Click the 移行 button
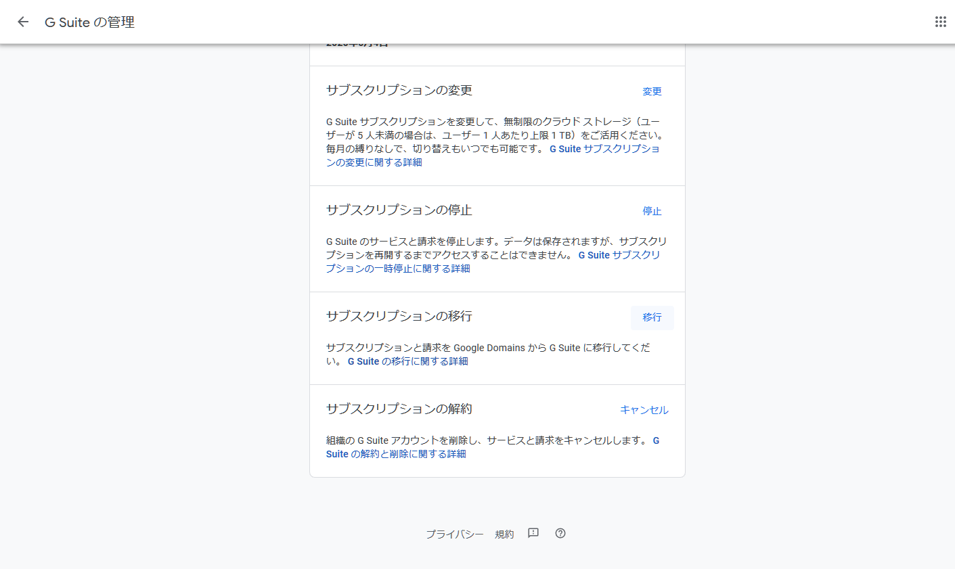This screenshot has height=569, width=955. pos(652,317)
